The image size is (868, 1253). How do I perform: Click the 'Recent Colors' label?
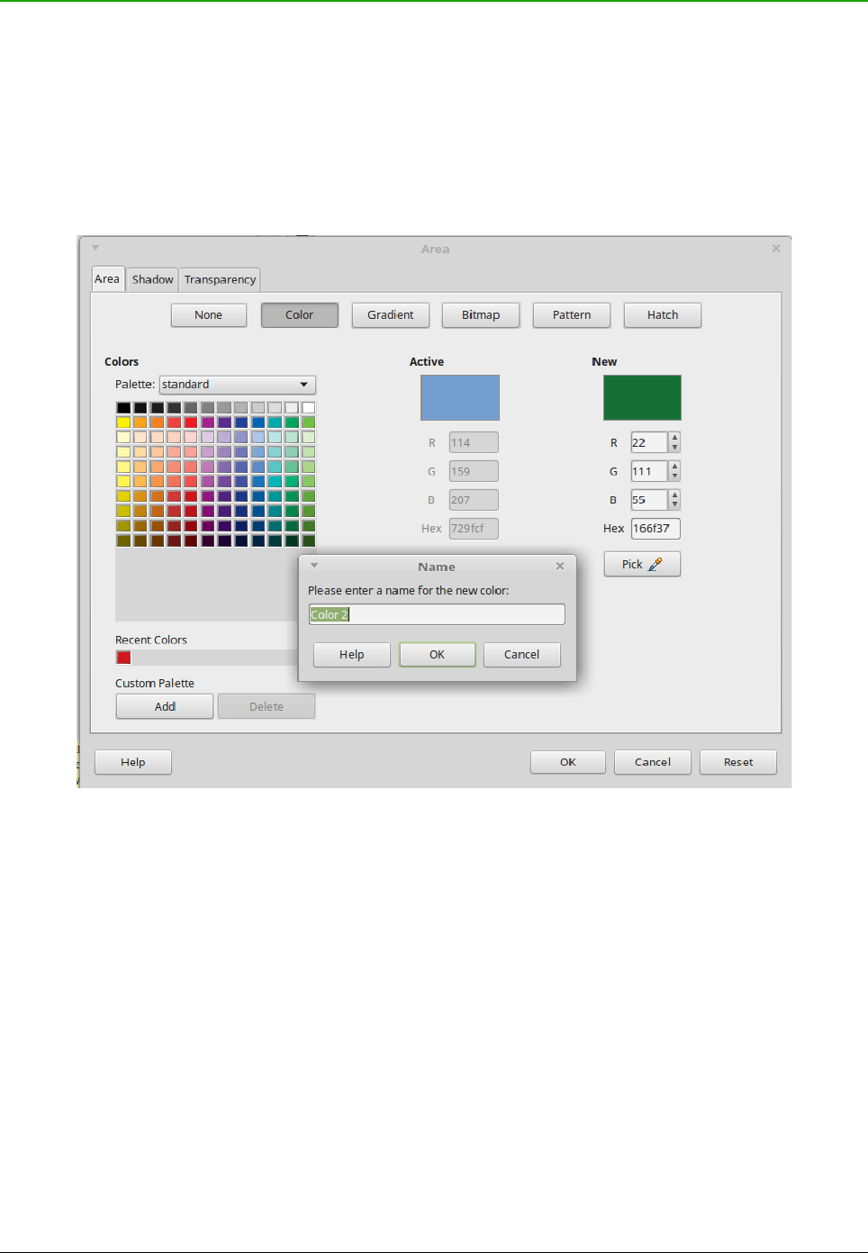151,640
